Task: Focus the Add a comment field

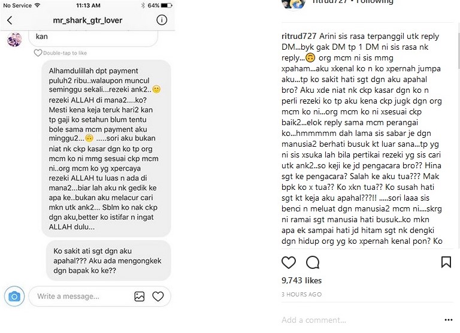Action: click(361, 320)
